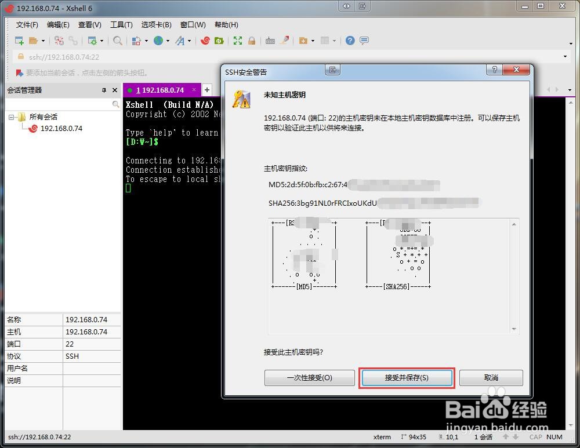Viewport: 580px width, 448px height.
Task: Click the keyboard key mapping icon
Action: (270, 41)
